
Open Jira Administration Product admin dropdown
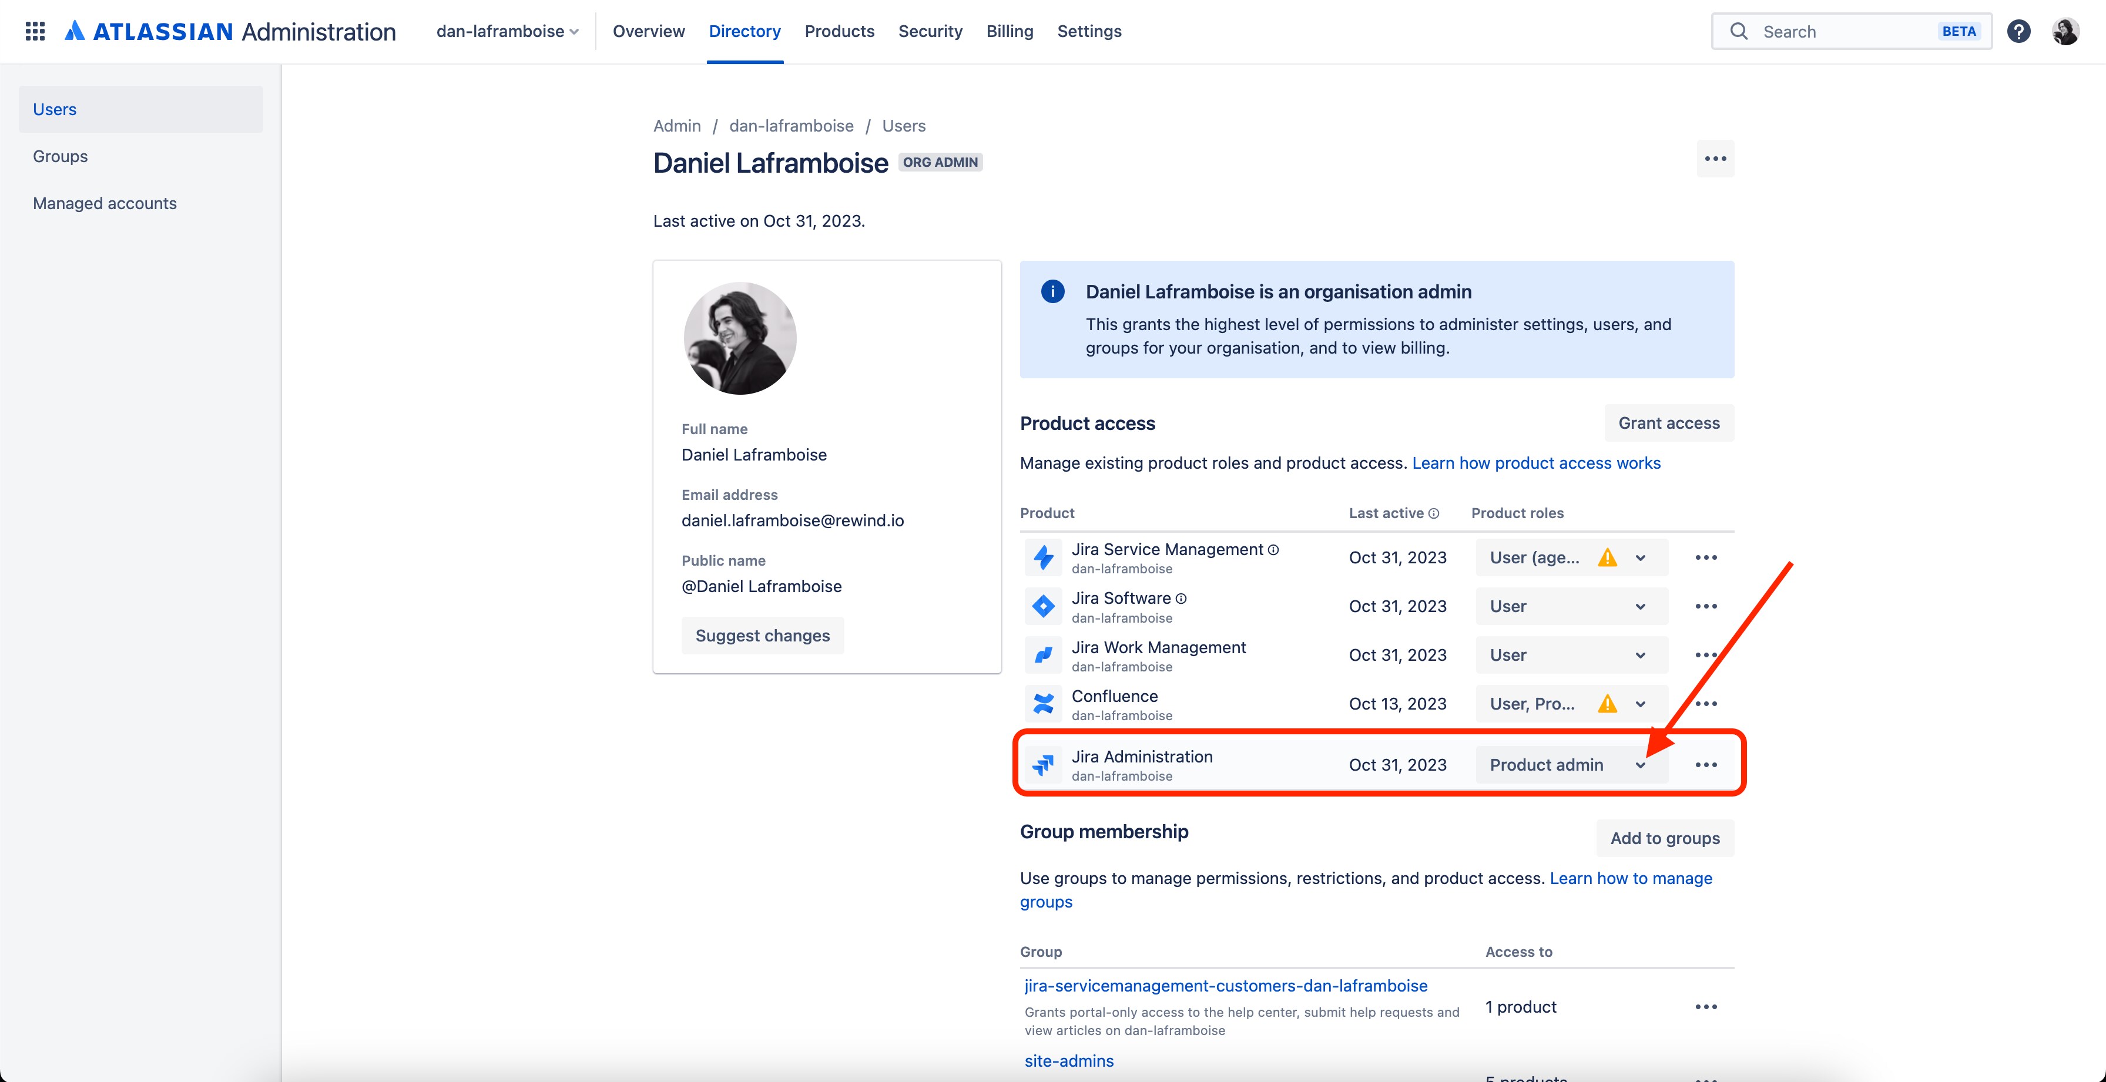click(1571, 765)
